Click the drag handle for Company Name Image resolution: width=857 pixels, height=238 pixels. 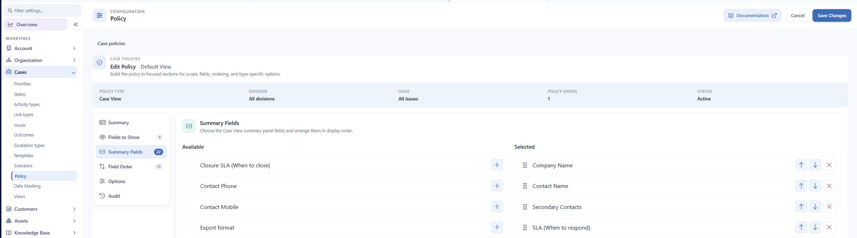(x=525, y=165)
